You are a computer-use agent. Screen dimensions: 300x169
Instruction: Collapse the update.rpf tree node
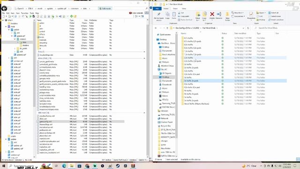coord(12,36)
